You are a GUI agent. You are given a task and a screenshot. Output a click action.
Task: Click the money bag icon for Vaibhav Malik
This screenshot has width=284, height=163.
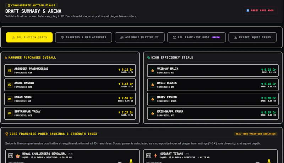pyautogui.click(x=153, y=70)
